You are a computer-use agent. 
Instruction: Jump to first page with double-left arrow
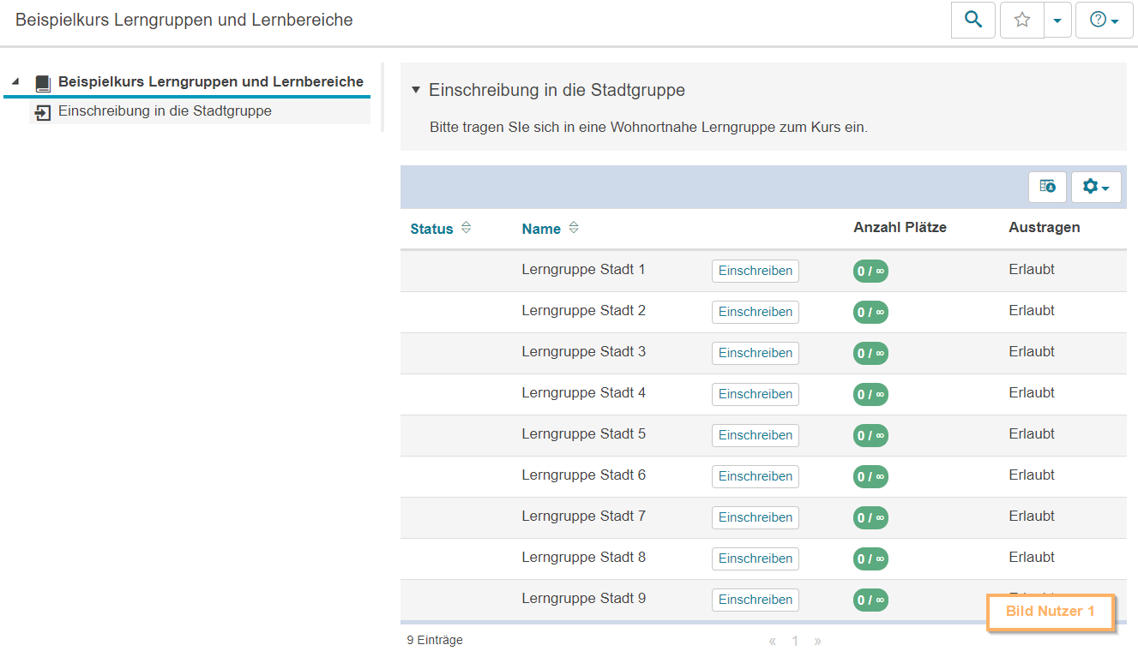(771, 640)
